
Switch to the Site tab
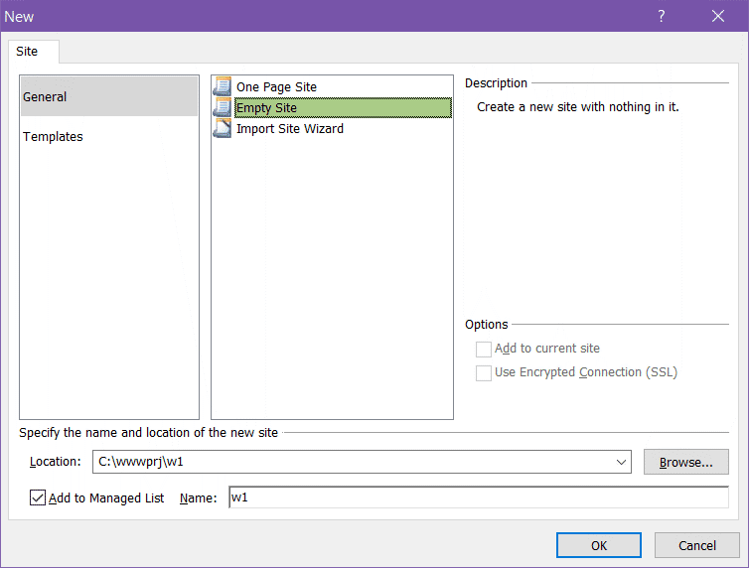tap(27, 51)
